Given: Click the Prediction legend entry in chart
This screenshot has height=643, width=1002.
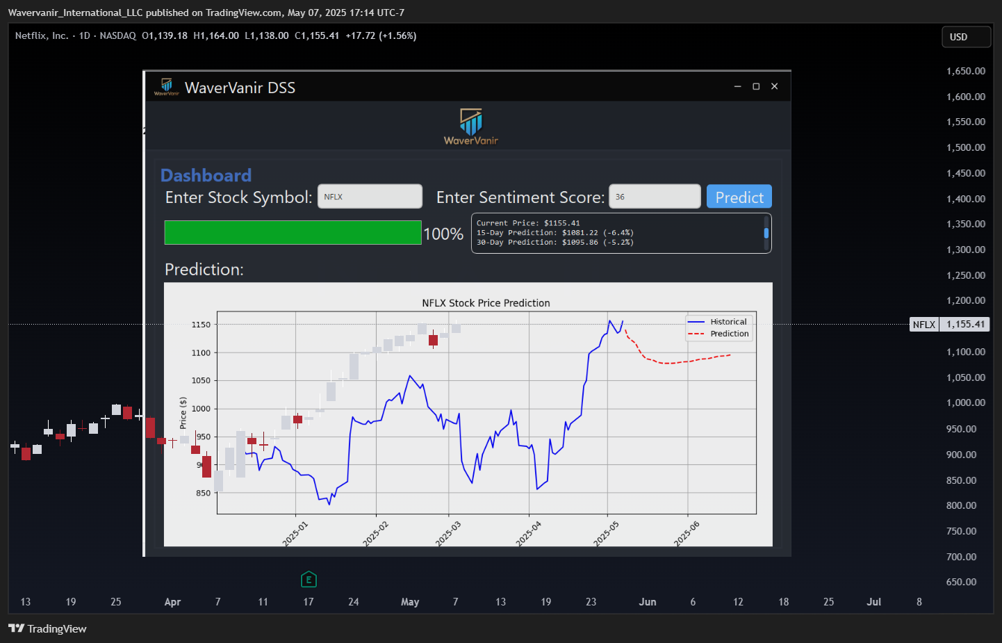Looking at the screenshot, I should (718, 334).
